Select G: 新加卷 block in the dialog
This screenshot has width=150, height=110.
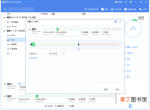96,31
